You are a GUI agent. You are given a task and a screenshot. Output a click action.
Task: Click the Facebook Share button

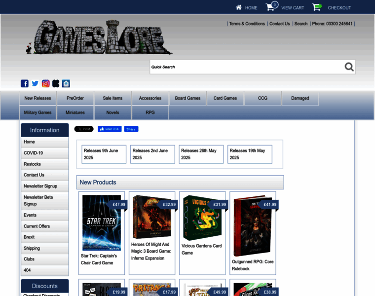pos(131,129)
